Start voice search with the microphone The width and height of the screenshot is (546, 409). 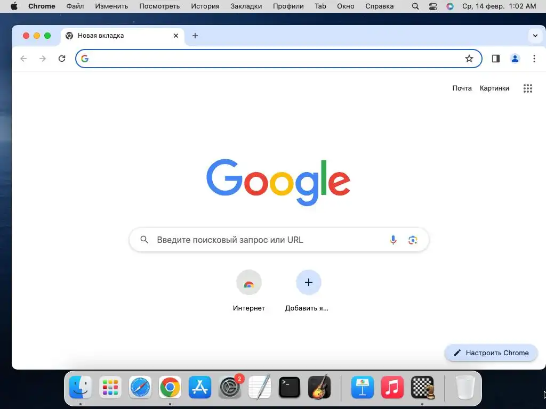pos(393,240)
